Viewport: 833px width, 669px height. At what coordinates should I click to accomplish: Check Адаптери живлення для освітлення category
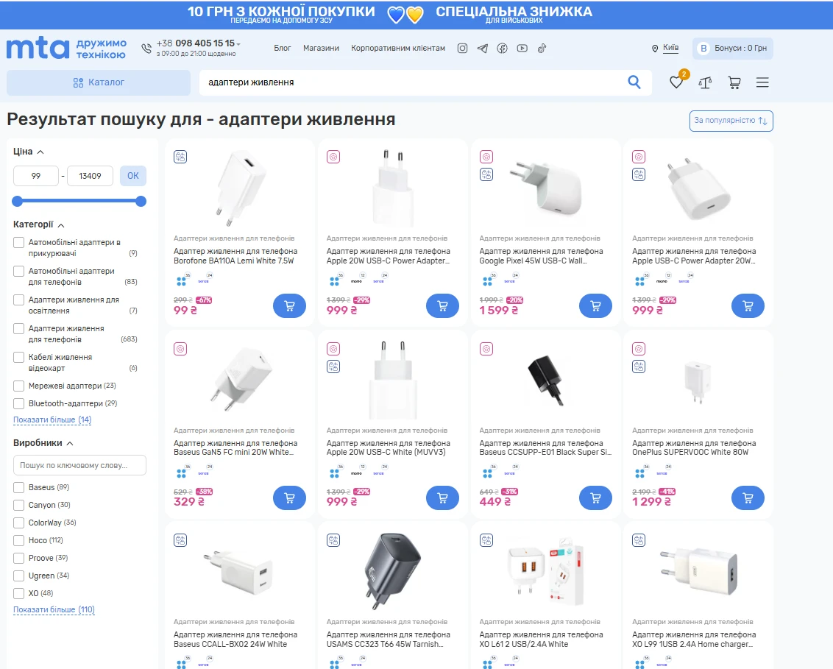pos(18,300)
